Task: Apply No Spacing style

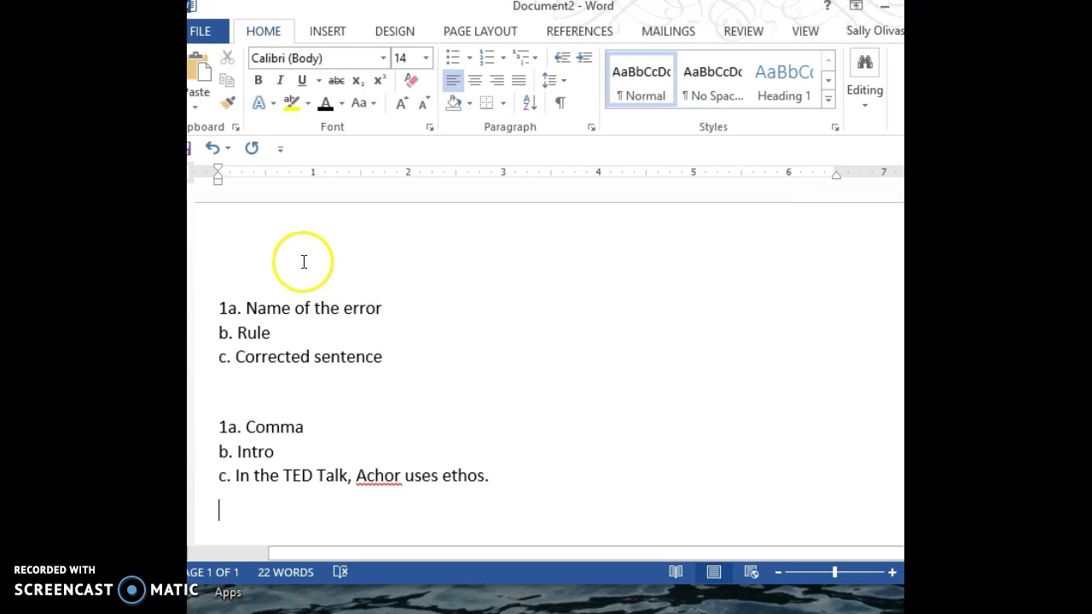Action: coord(712,81)
